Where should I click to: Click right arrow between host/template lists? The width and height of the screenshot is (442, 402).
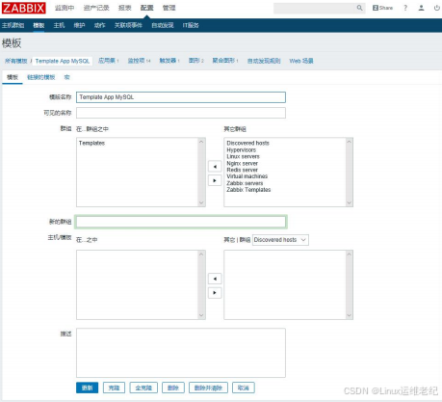point(215,293)
